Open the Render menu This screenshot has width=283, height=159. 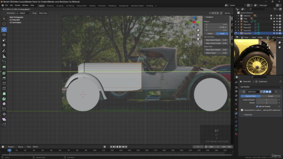[x=18, y=5]
